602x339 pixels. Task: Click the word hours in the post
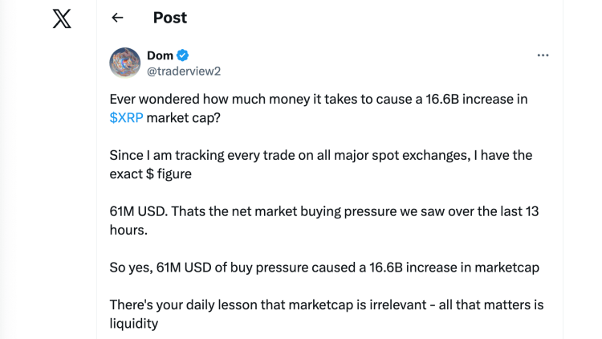click(x=128, y=229)
